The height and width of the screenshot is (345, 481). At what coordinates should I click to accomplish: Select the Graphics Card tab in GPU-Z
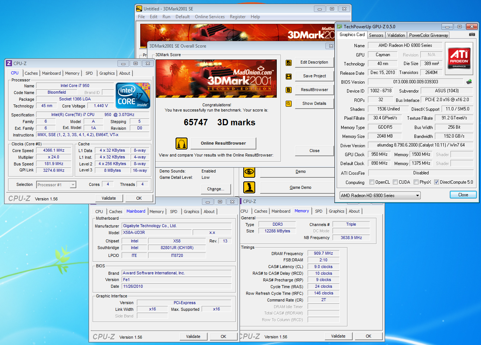pyautogui.click(x=352, y=35)
